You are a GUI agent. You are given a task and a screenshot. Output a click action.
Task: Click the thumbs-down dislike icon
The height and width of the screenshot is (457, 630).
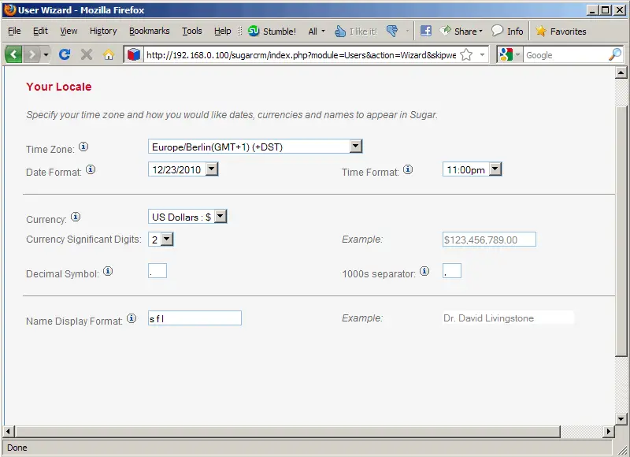[392, 31]
